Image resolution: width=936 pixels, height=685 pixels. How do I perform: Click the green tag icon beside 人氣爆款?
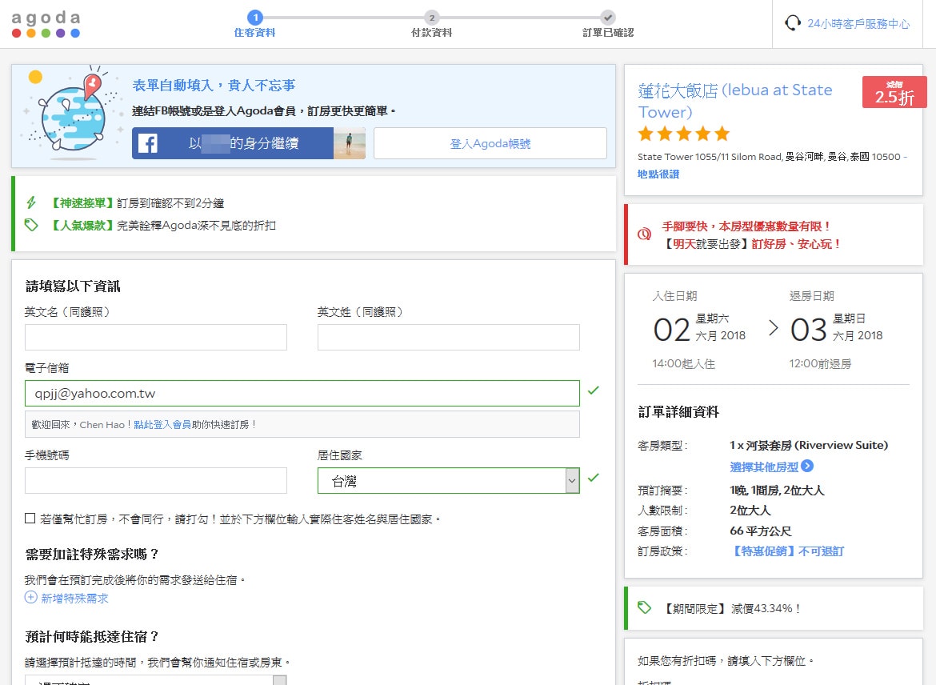coord(31,225)
